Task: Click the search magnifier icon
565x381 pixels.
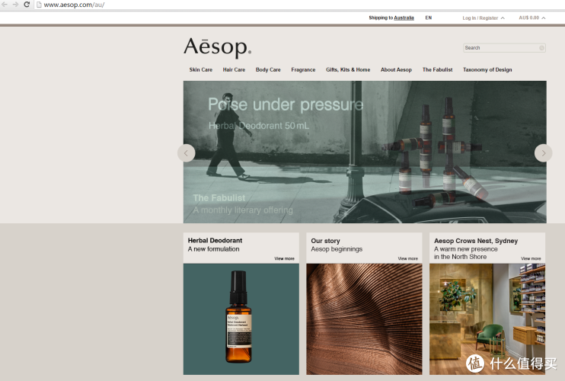Action: [x=541, y=48]
